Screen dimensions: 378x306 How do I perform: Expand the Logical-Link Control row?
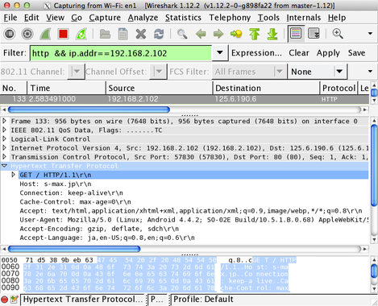(x=5, y=139)
